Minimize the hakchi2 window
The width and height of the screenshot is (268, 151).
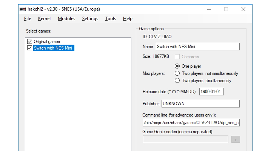coord(209,9)
